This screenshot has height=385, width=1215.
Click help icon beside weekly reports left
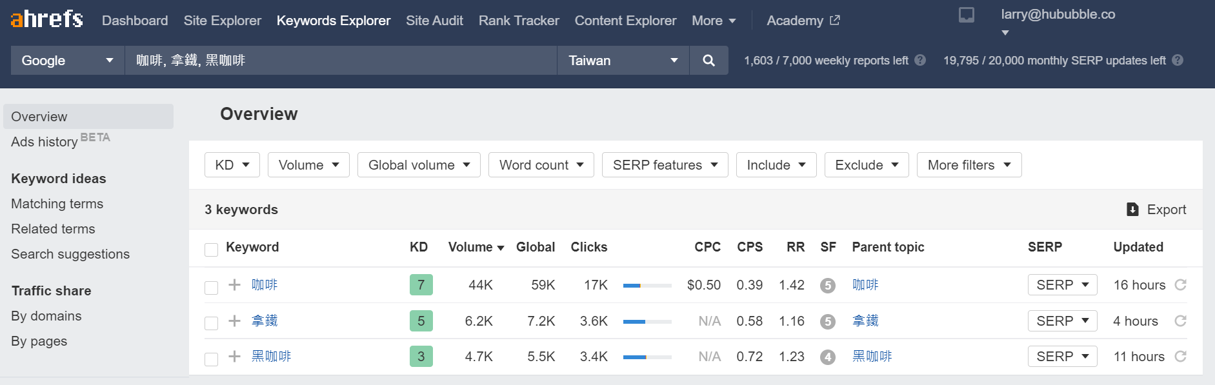(x=920, y=60)
